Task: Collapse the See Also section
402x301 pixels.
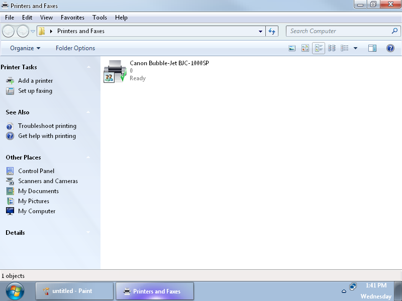Action: tap(88, 112)
